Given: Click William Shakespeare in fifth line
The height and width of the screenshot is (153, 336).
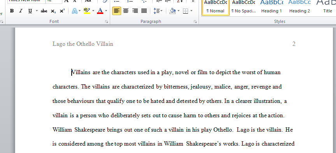Looking at the screenshot, I should coord(79,130).
